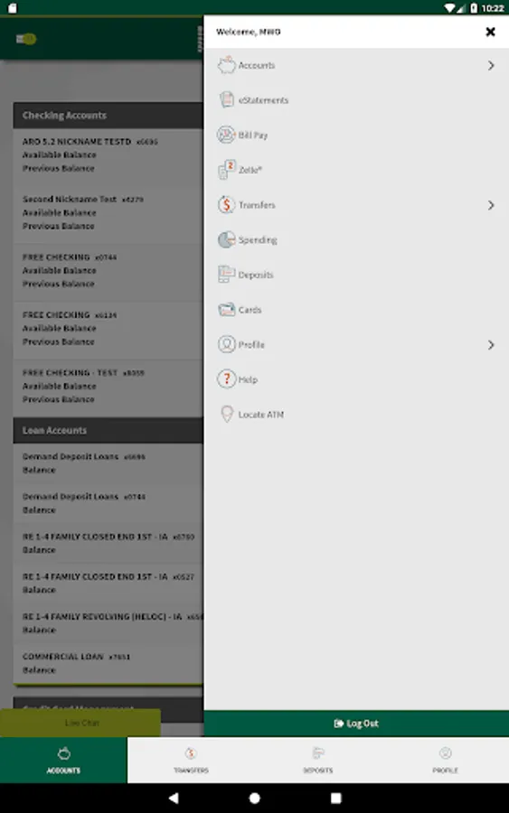
Task: Open the Cards icon
Action: point(226,310)
